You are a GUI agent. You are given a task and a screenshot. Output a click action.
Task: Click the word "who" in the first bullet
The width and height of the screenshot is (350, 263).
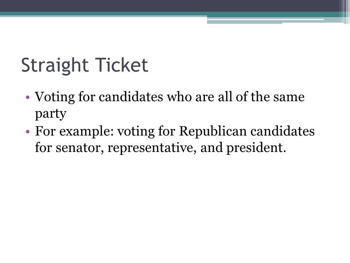[x=179, y=97]
